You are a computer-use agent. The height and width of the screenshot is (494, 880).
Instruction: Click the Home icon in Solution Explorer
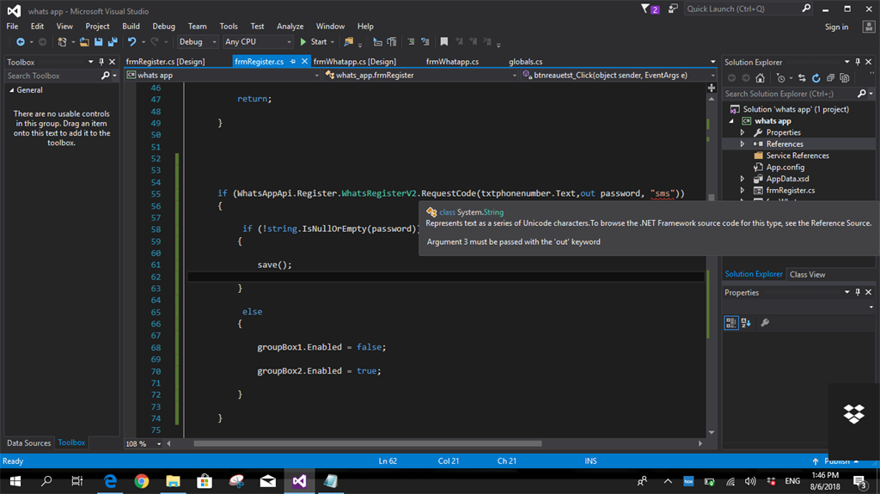pos(760,78)
